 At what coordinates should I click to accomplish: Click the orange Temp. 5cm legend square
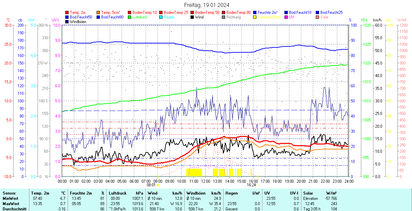[x=99, y=13]
